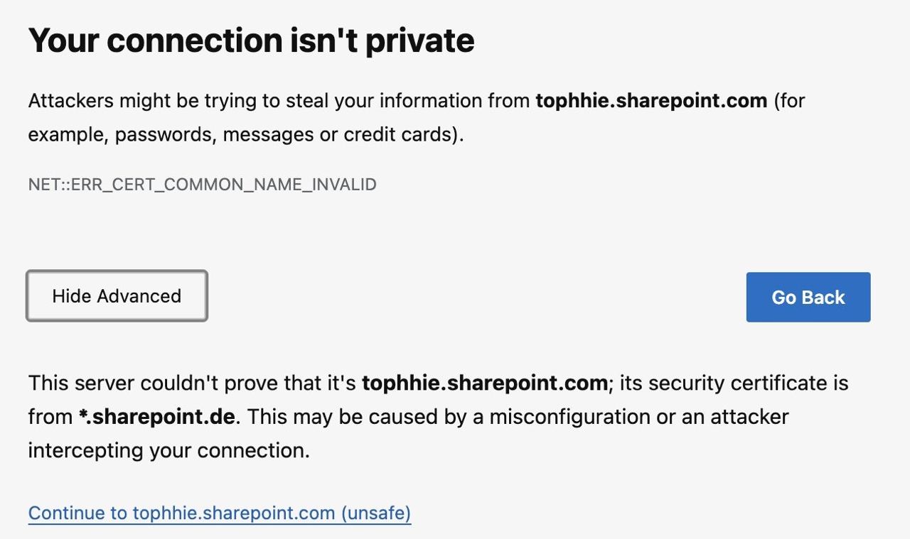Collapse details using Hide Advanced button

click(116, 296)
